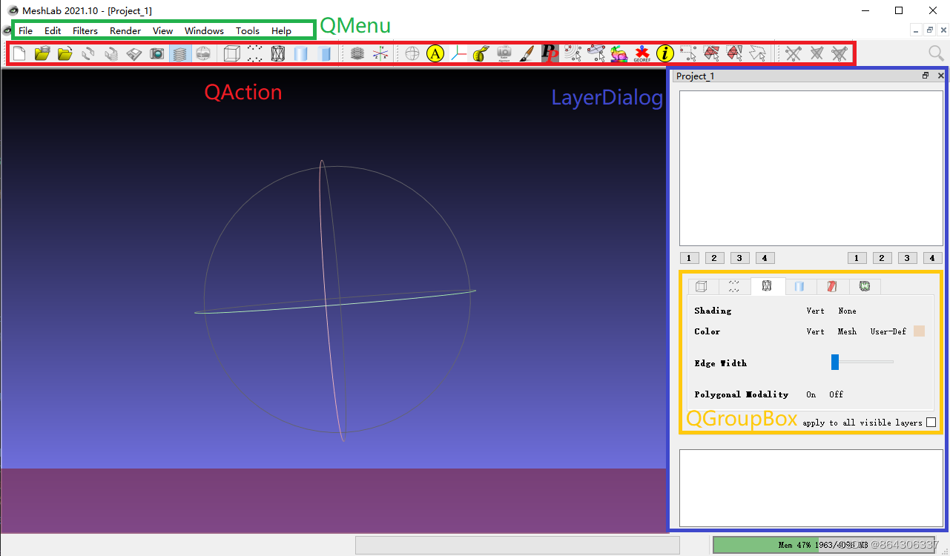
Task: Check apply to all visible layers
Action: pos(931,423)
